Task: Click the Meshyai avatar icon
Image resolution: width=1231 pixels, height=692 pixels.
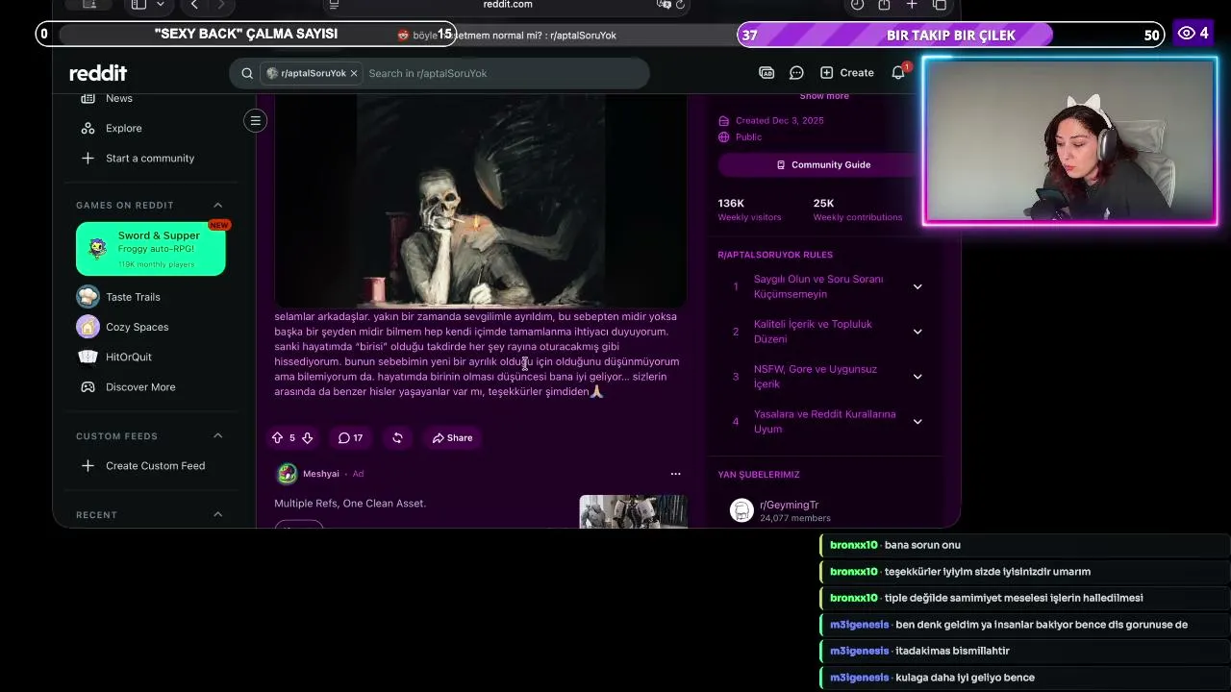Action: click(287, 474)
